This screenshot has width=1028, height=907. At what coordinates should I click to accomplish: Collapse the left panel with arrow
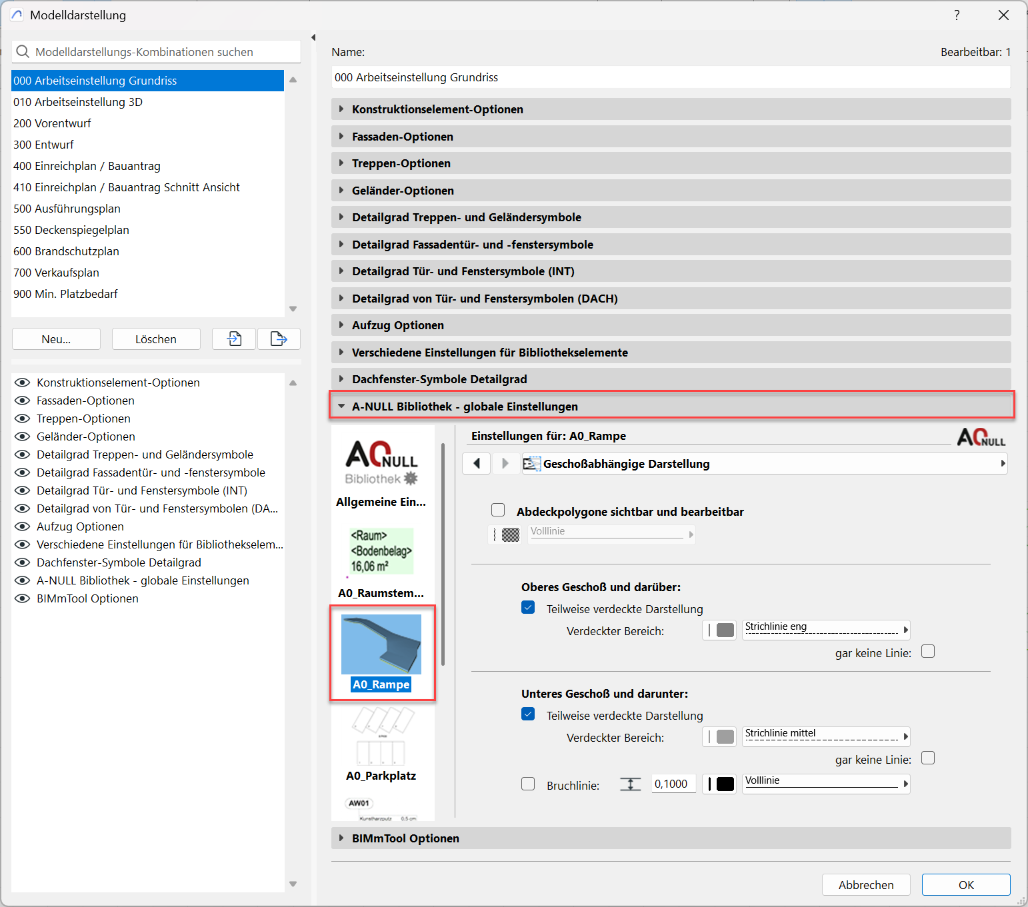[x=313, y=37]
